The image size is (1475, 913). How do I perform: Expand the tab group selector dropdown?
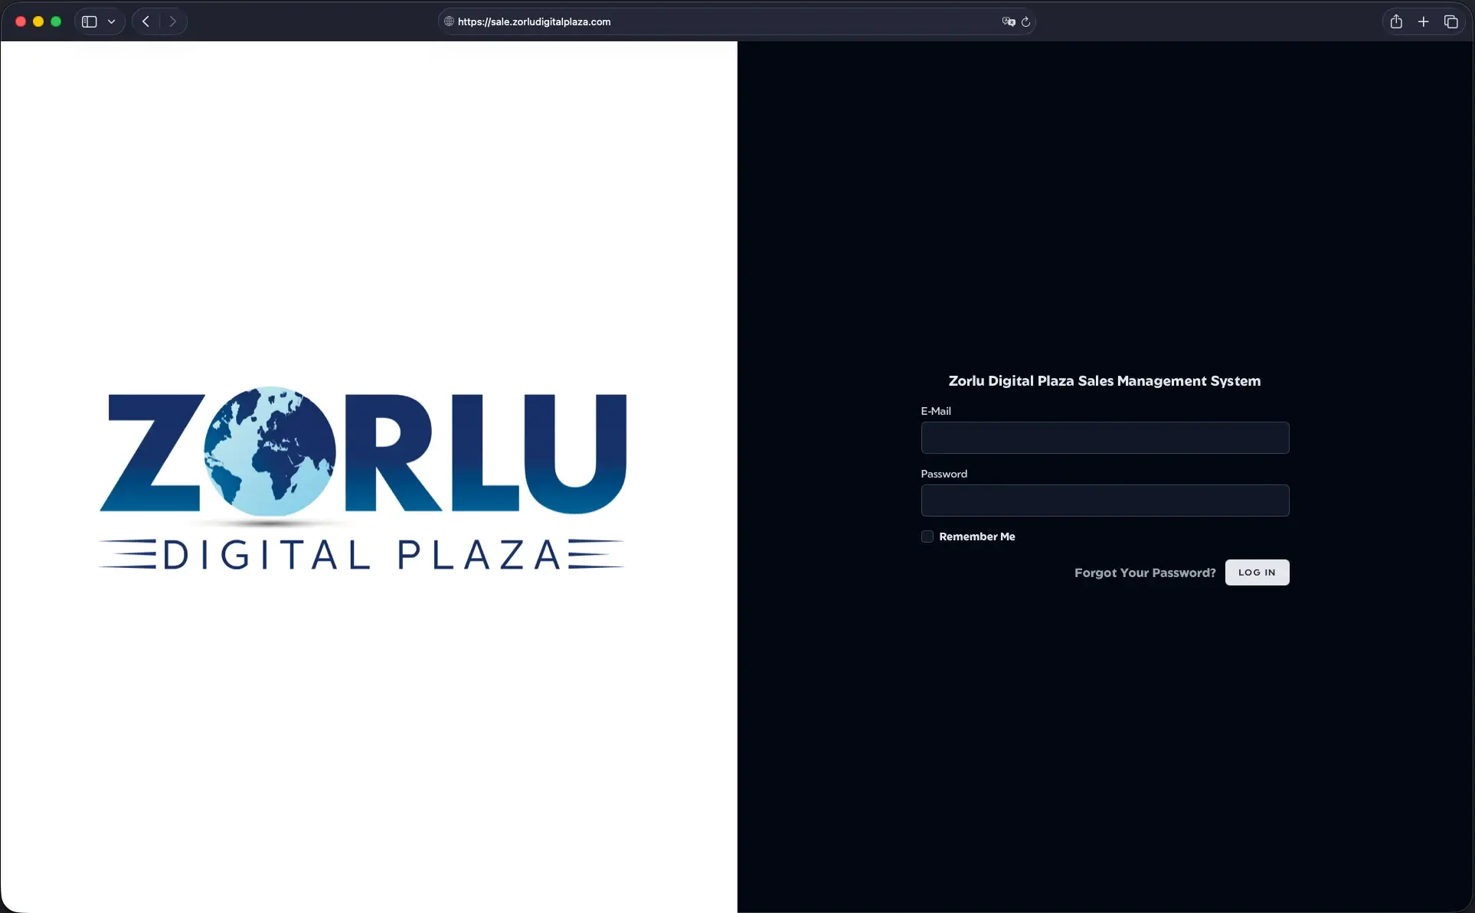coord(111,21)
